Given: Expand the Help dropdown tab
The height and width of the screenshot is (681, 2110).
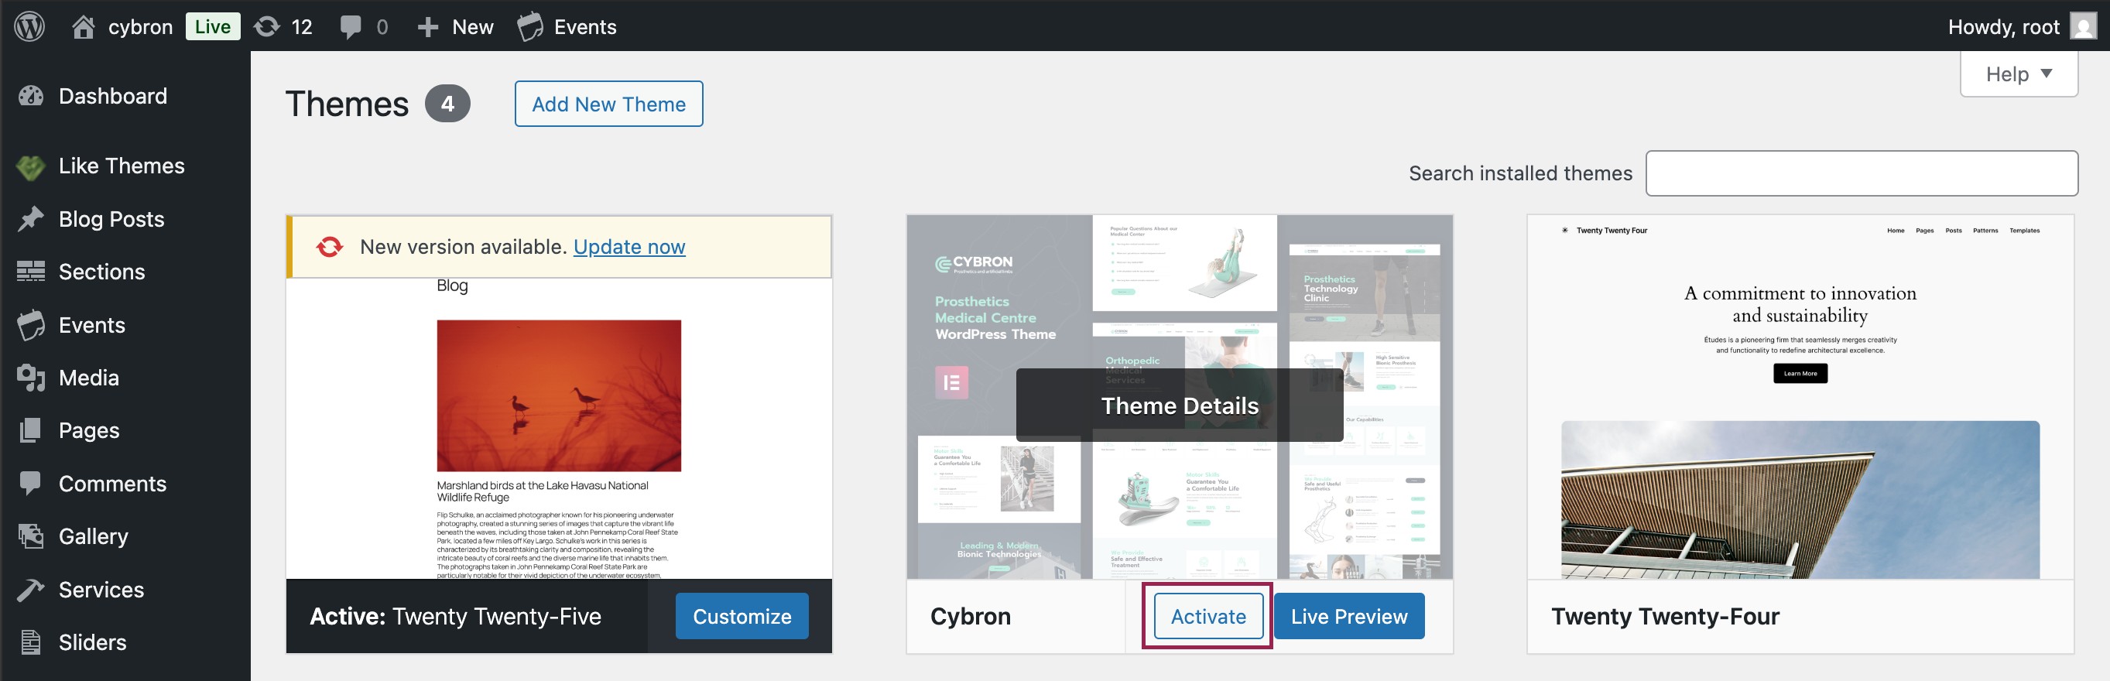Looking at the screenshot, I should point(2018,74).
